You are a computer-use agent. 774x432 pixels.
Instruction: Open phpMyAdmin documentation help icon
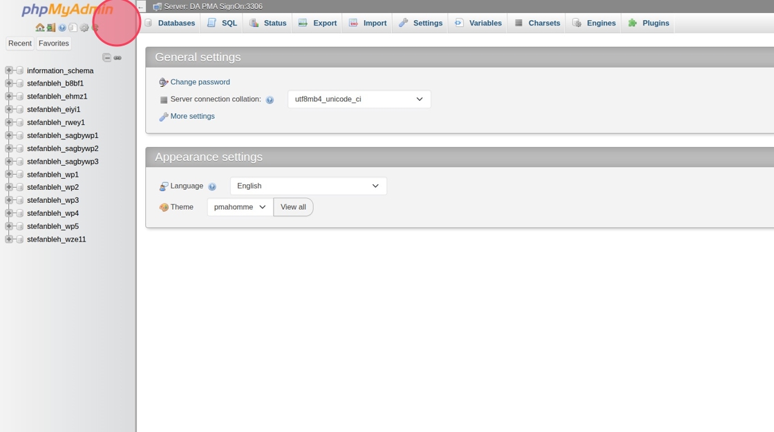(62, 28)
